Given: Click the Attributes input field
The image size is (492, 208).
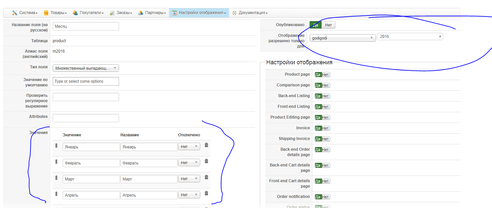Looking at the screenshot, I should pyautogui.click(x=86, y=118).
